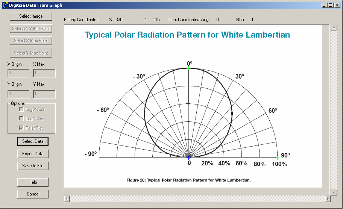This screenshot has width=343, height=209.
Task: Click the Y Max input field
Action: coord(44,94)
